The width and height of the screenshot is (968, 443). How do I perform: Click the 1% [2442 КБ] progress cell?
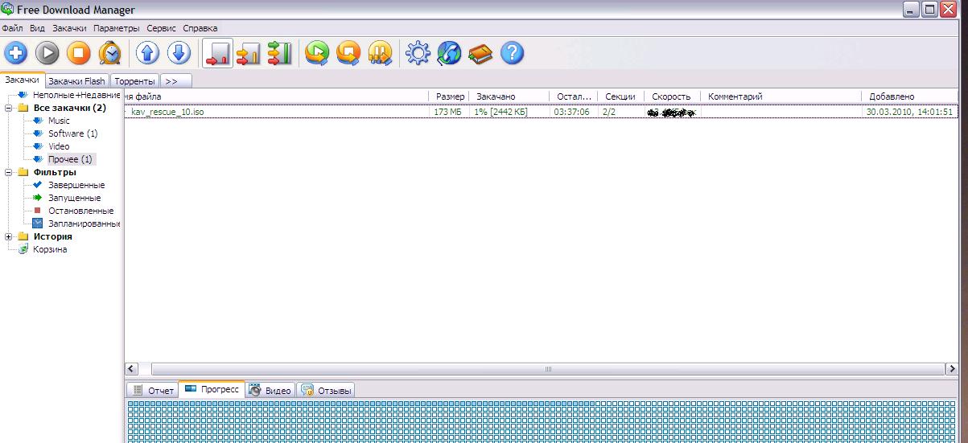500,112
